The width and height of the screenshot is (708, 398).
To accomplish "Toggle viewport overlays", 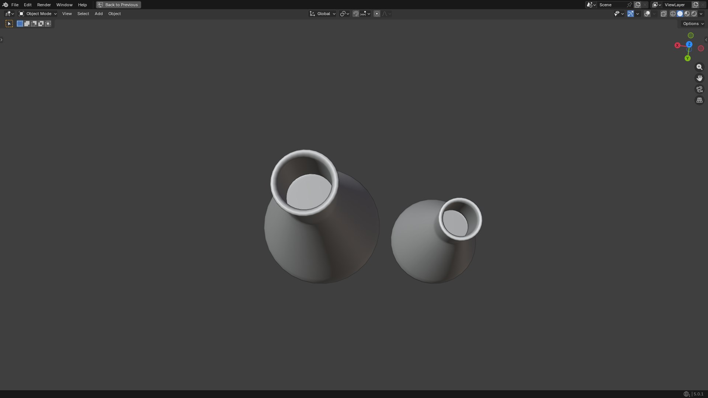I will 647,14.
